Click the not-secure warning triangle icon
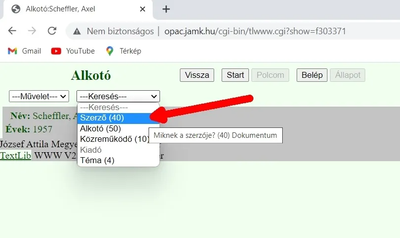400x238 pixels. [x=77, y=31]
